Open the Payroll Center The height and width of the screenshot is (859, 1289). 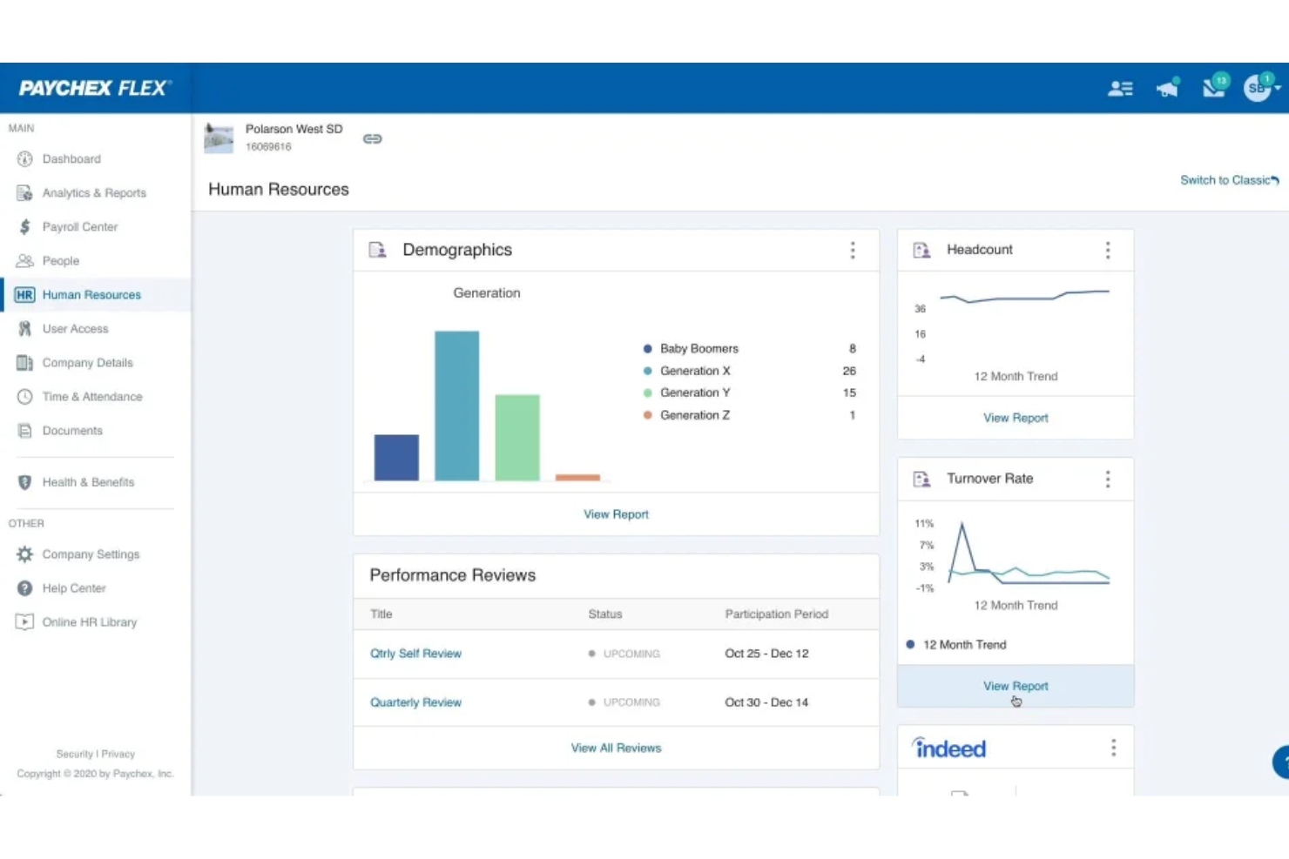80,226
